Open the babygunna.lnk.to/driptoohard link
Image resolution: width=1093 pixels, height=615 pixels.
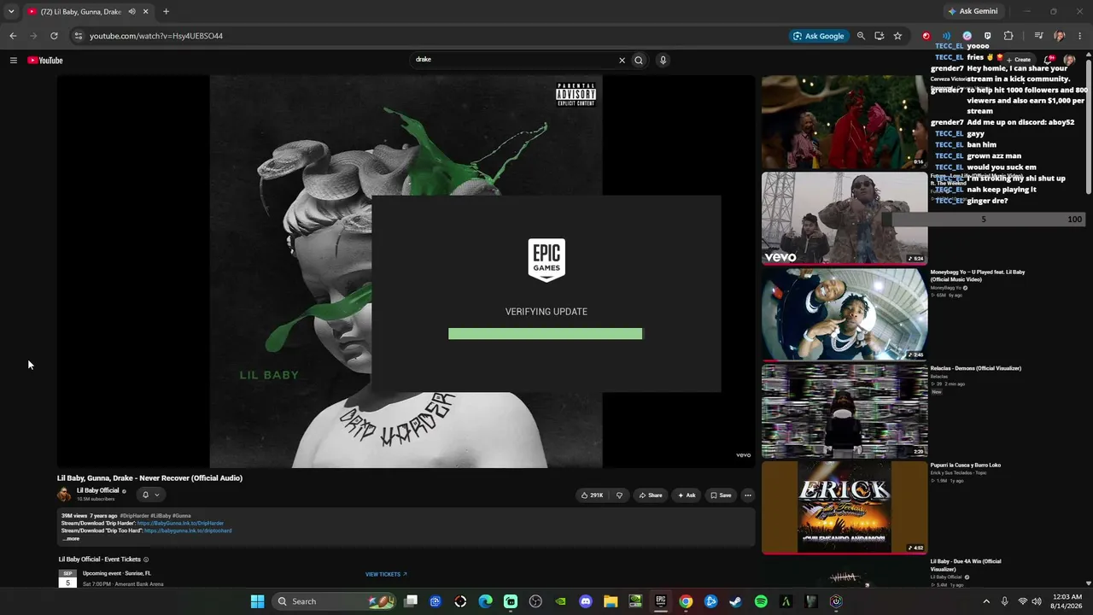188,530
